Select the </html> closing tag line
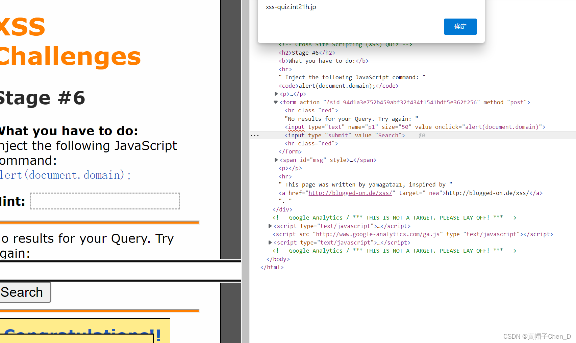The width and height of the screenshot is (576, 343). 272,267
